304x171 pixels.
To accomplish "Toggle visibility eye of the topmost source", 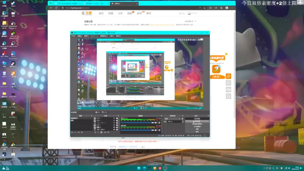I will [114, 118].
